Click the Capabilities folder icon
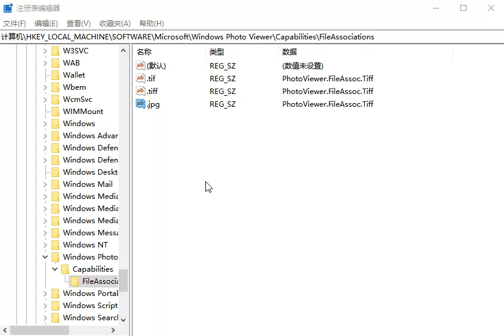 (x=65, y=269)
